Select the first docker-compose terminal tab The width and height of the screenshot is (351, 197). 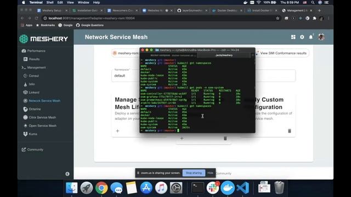(160, 55)
